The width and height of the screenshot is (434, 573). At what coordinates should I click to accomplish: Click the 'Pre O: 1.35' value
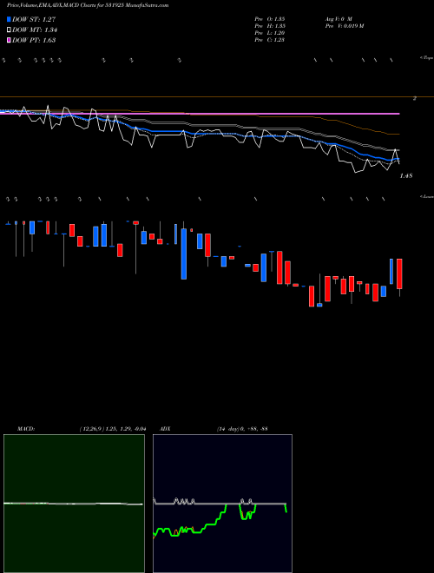pyautogui.click(x=270, y=19)
